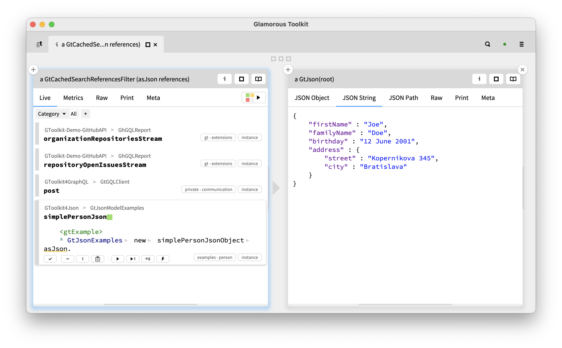Click the GtGQLClient class link
The width and height of the screenshot is (562, 348).
pos(115,182)
